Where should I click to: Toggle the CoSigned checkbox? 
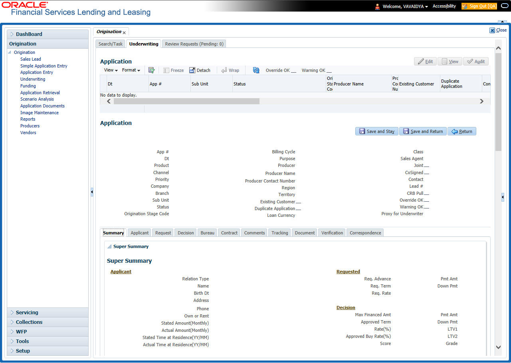point(426,173)
